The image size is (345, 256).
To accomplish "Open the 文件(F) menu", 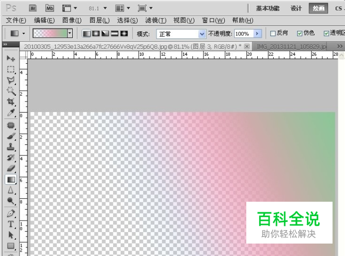I will pyautogui.click(x=16, y=20).
